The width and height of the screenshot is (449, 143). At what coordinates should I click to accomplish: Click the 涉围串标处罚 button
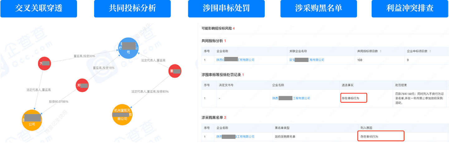(226, 9)
